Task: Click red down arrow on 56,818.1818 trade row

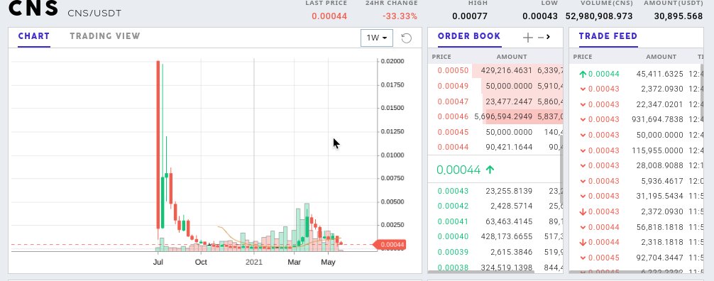Action: (x=583, y=227)
